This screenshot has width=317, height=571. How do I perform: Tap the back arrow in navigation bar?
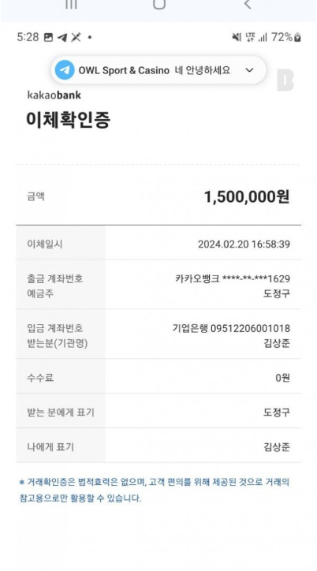click(248, 4)
